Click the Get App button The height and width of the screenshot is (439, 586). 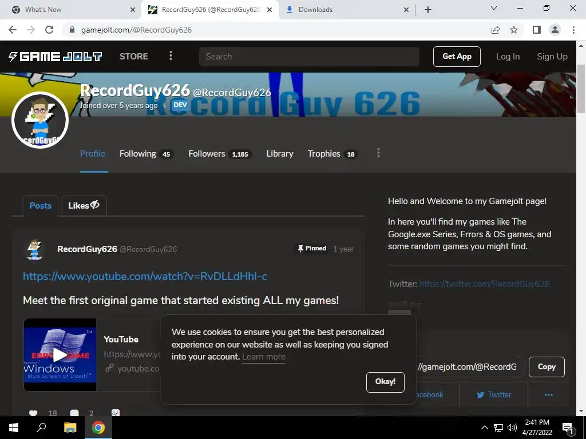coord(457,57)
